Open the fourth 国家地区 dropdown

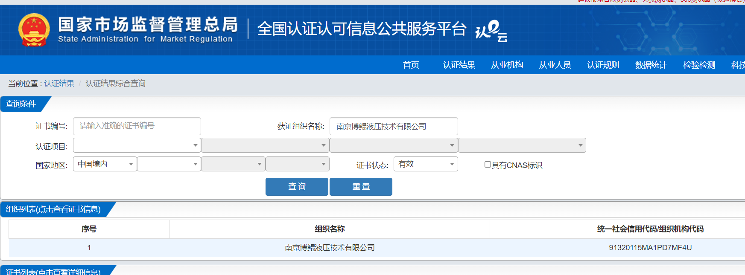pos(298,164)
